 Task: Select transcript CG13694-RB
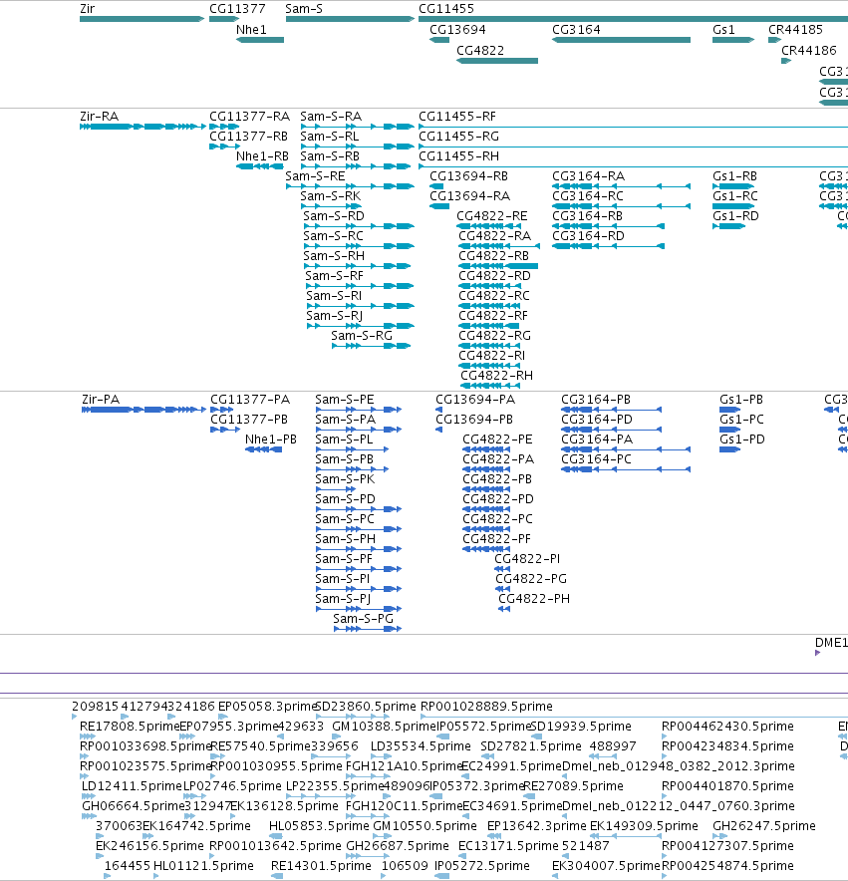pos(468,176)
